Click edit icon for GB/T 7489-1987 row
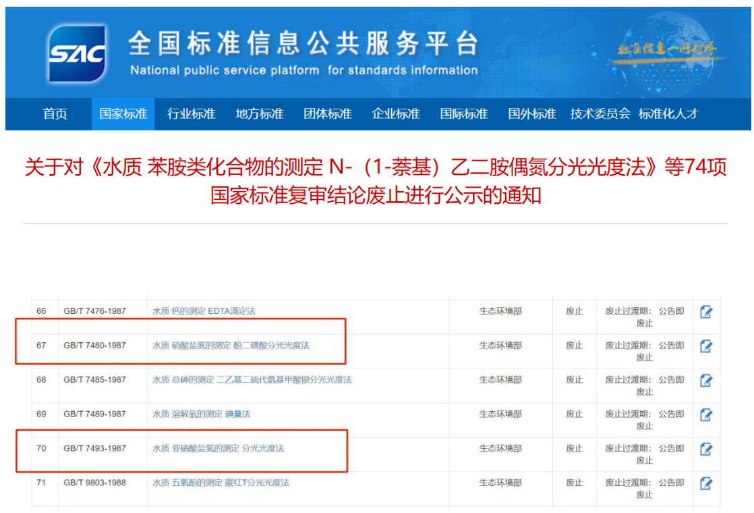 pyautogui.click(x=706, y=414)
